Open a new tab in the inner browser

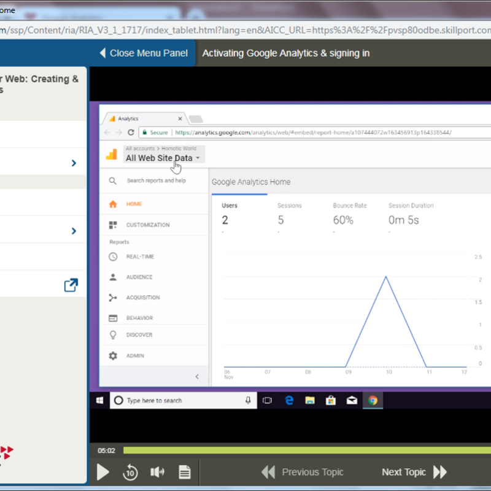[x=196, y=119]
